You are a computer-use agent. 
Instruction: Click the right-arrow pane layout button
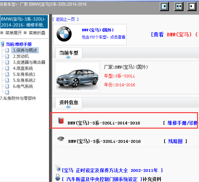click(x=164, y=6)
